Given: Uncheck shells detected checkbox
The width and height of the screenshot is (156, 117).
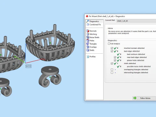Looking at the screenshot, I should pyautogui.click(x=112, y=63).
